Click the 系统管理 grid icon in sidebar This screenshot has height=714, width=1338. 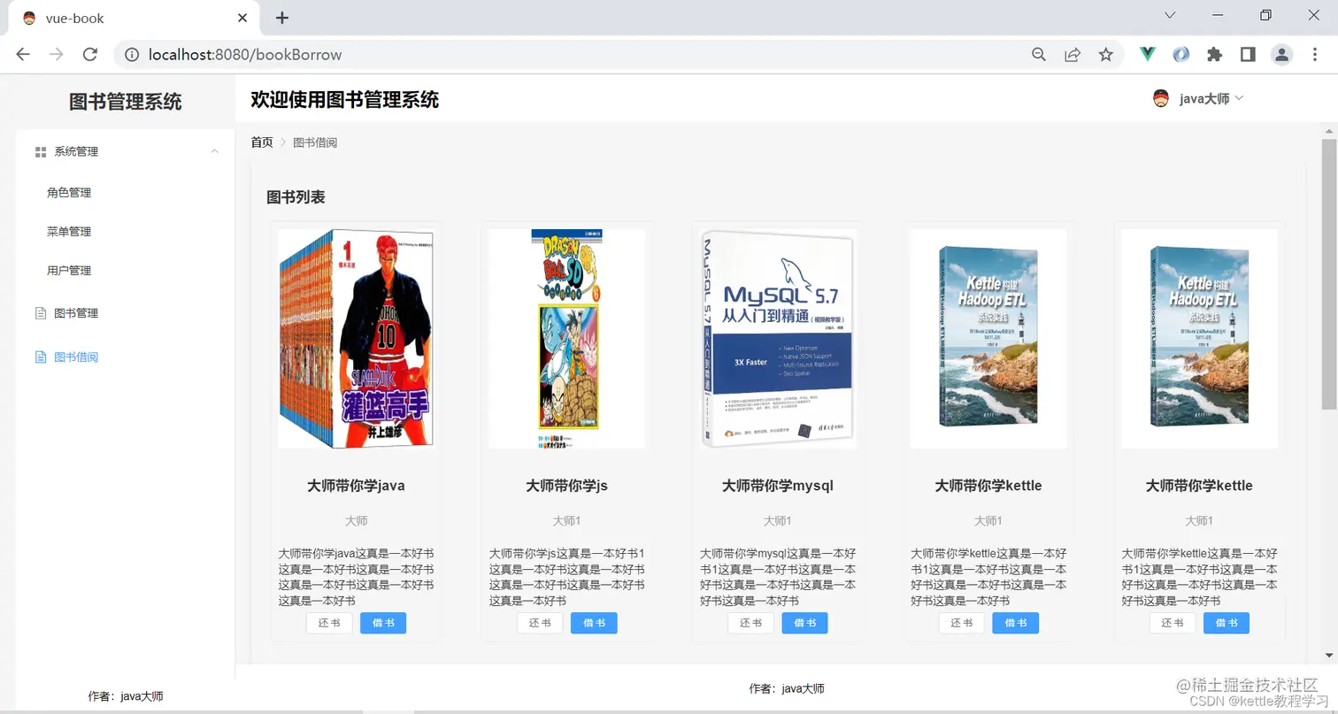click(x=40, y=150)
